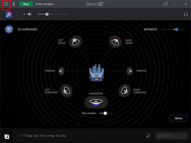191x143 pixels.
Task: Open the user account profile icon
Action: tap(14, 4)
